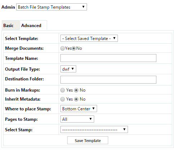
Task: Open the Where to place Stamp dropdown
Action: point(79,109)
